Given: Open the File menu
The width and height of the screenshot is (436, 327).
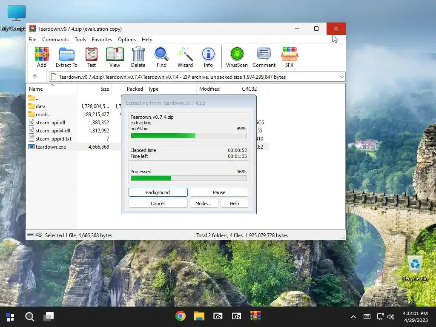Looking at the screenshot, I should pyautogui.click(x=32, y=40).
